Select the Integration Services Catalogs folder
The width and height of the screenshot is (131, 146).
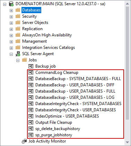click(49, 48)
